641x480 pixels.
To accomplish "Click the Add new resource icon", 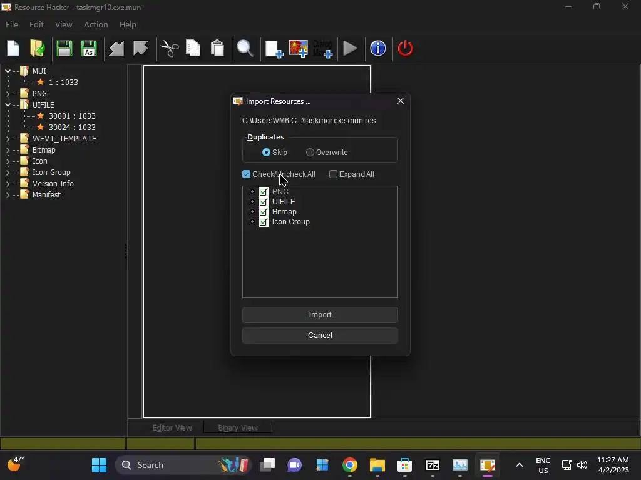I will point(274,49).
